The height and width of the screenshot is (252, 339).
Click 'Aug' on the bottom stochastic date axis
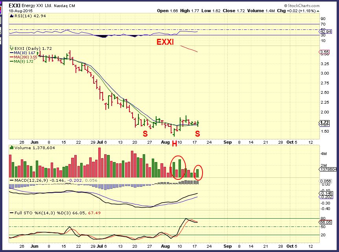[166, 246]
